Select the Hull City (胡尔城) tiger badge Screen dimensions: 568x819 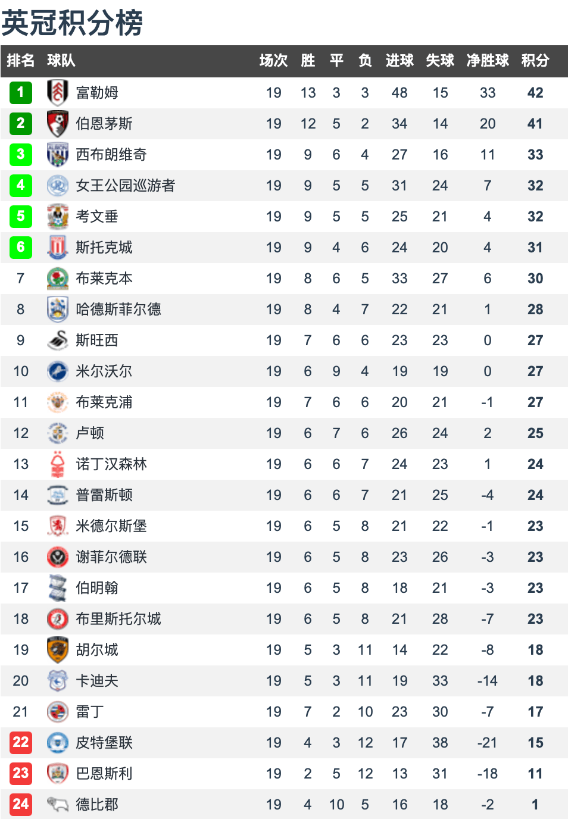point(58,650)
